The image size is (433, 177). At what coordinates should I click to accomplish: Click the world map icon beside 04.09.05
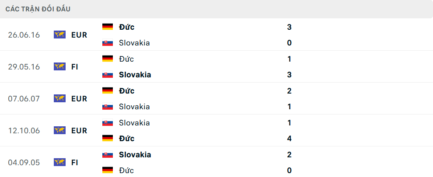coord(59,162)
